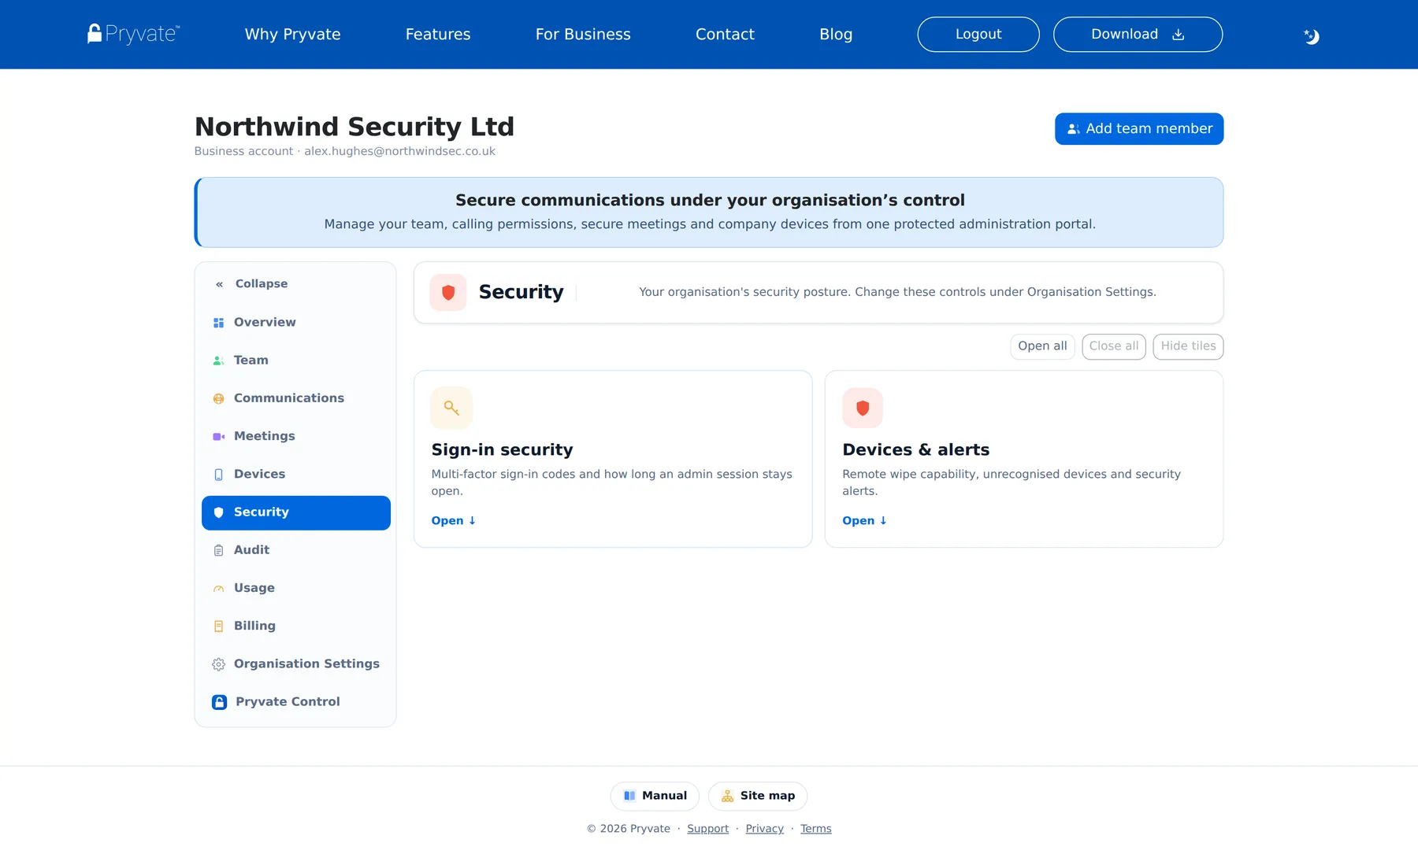The height and width of the screenshot is (854, 1418).
Task: Click the Security shield sidebar icon
Action: (x=218, y=512)
